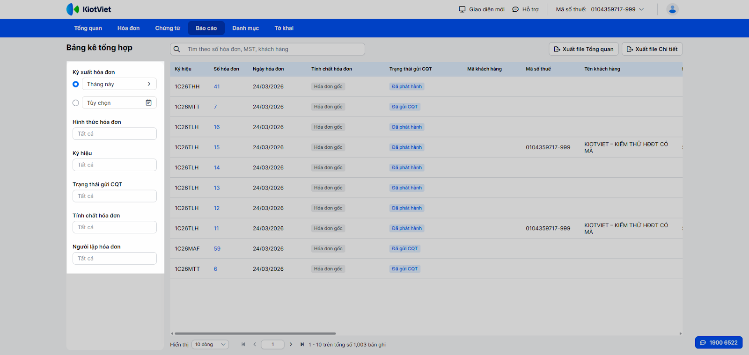The width and height of the screenshot is (749, 355).
Task: Go to previous page arrow
Action: [x=255, y=345]
